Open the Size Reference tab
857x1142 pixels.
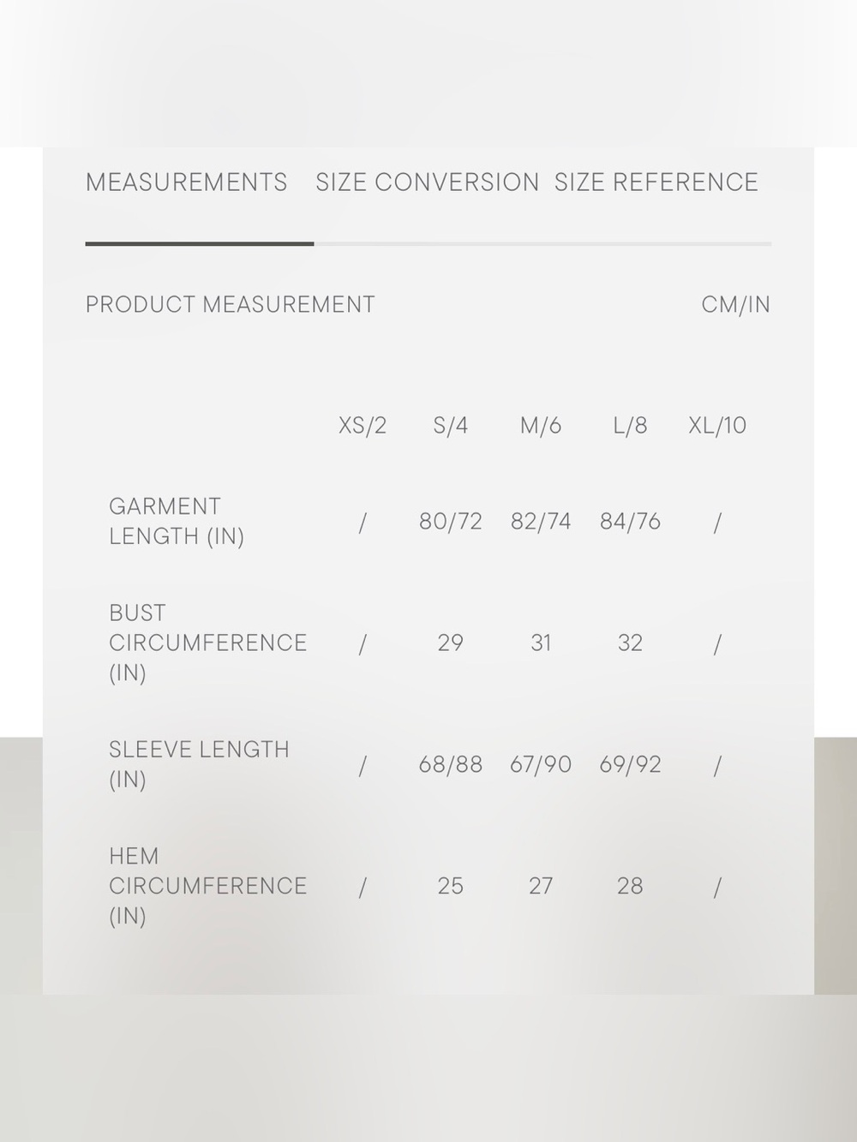[x=656, y=182]
